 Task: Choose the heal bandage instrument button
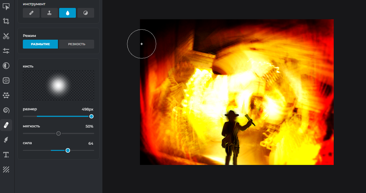point(31,13)
